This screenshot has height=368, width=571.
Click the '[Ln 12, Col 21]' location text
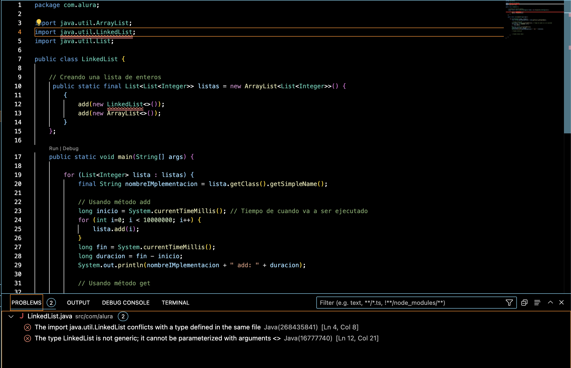click(357, 338)
